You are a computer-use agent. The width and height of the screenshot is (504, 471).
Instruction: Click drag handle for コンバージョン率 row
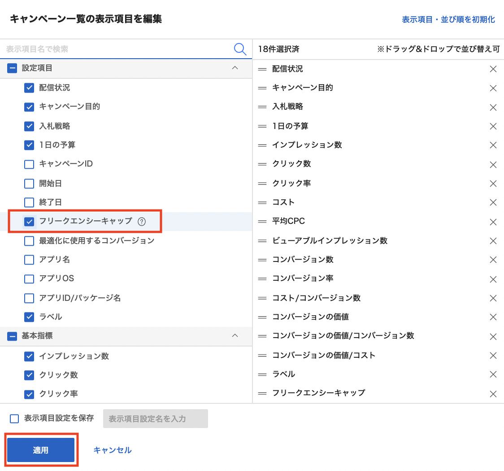tap(262, 279)
